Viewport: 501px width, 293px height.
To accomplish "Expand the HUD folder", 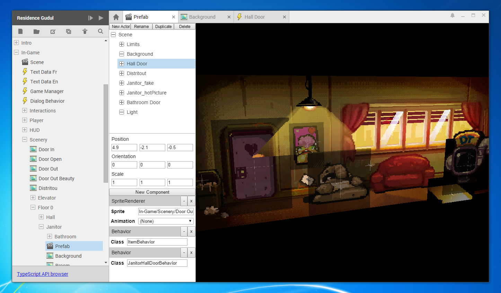I will (25, 130).
